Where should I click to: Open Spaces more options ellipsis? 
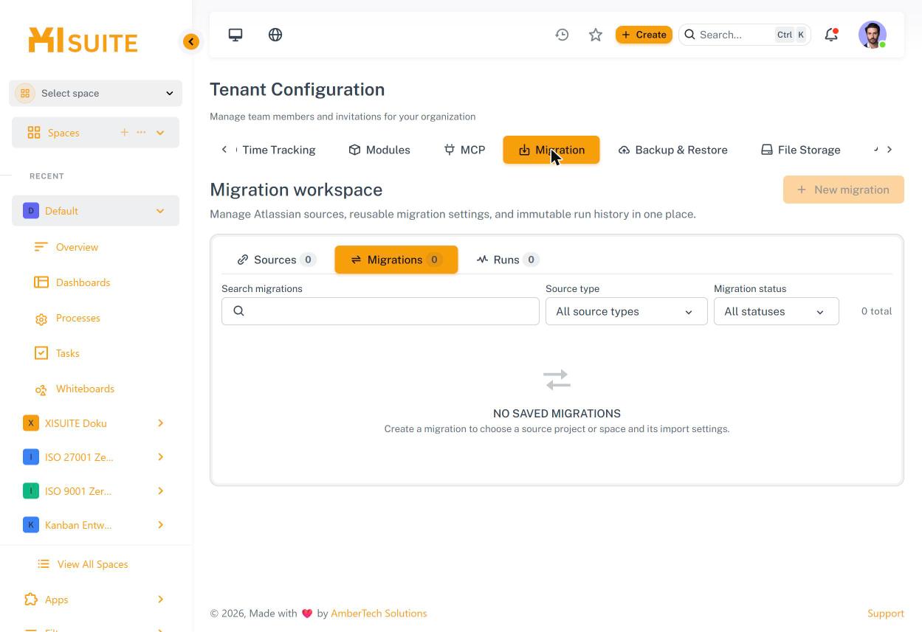pyautogui.click(x=141, y=133)
